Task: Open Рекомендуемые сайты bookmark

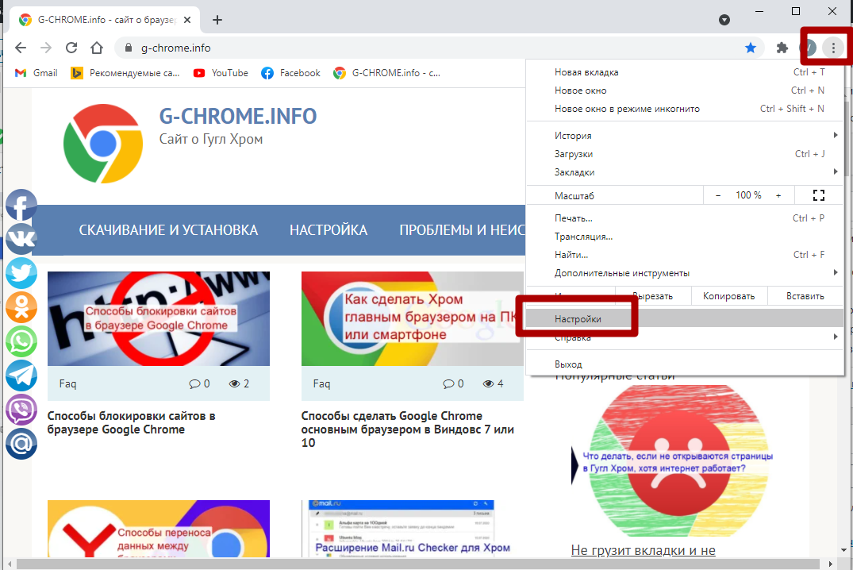Action: 125,73
